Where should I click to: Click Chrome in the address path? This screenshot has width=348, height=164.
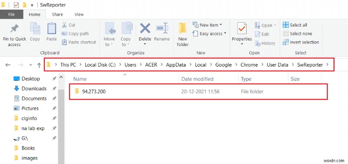pos(249,65)
